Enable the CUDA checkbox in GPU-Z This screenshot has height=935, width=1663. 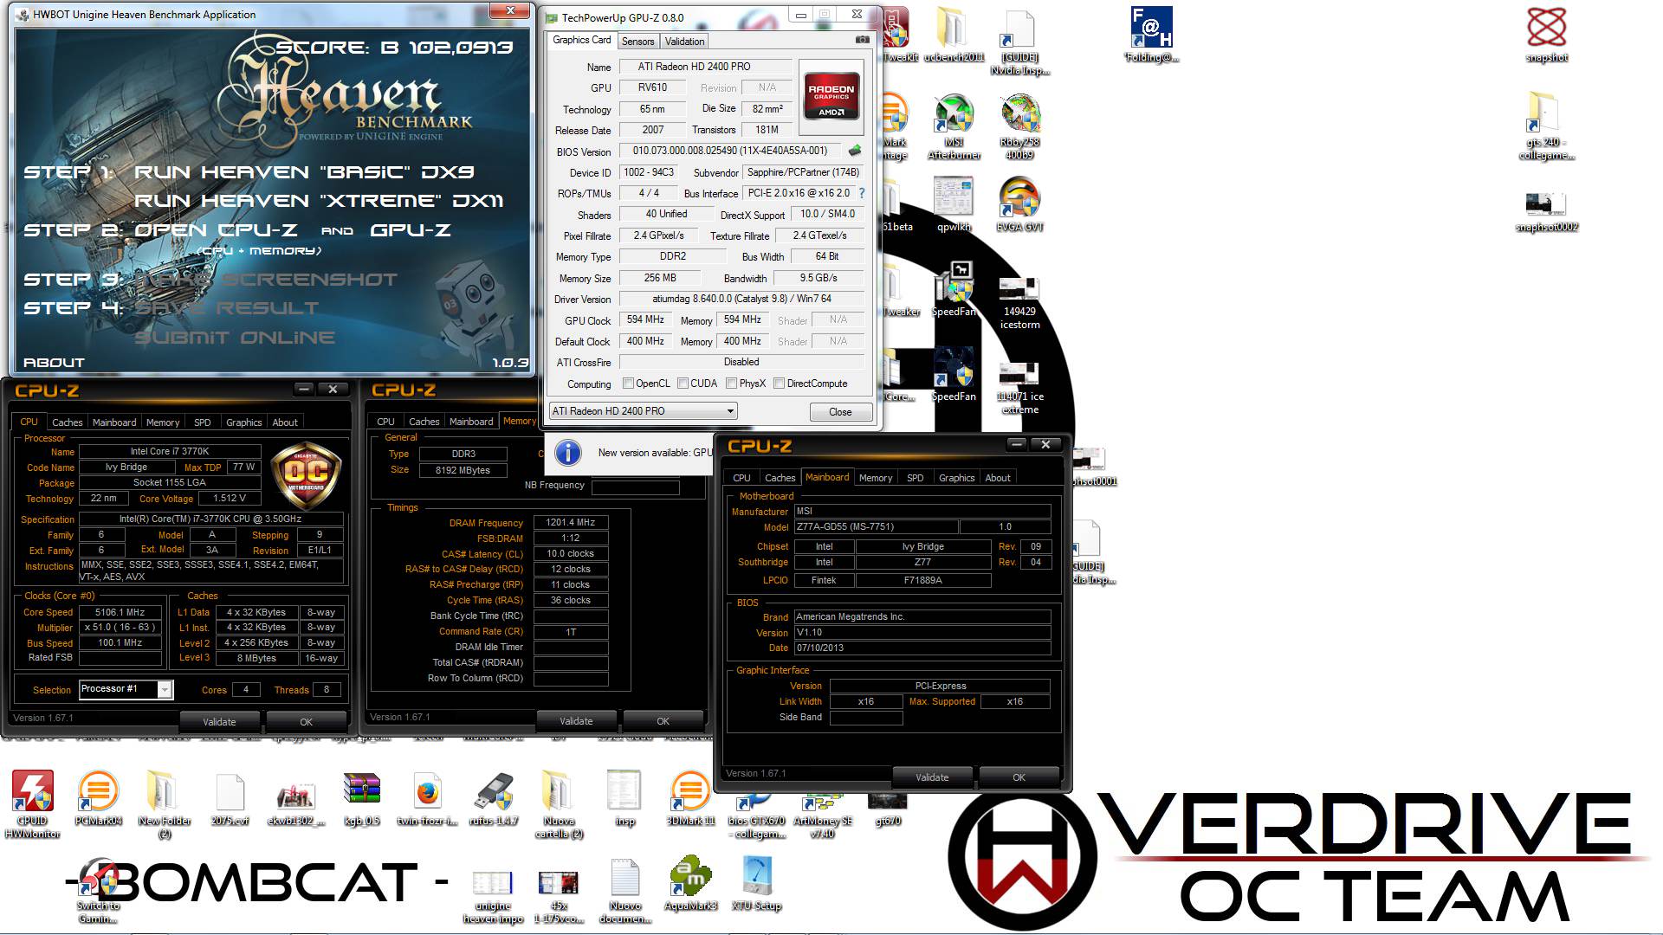pos(683,384)
